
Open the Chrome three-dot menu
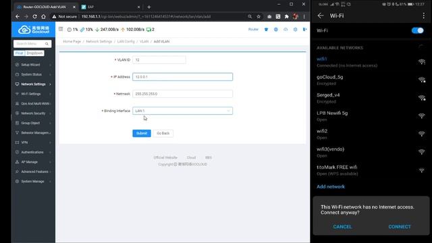click(304, 16)
